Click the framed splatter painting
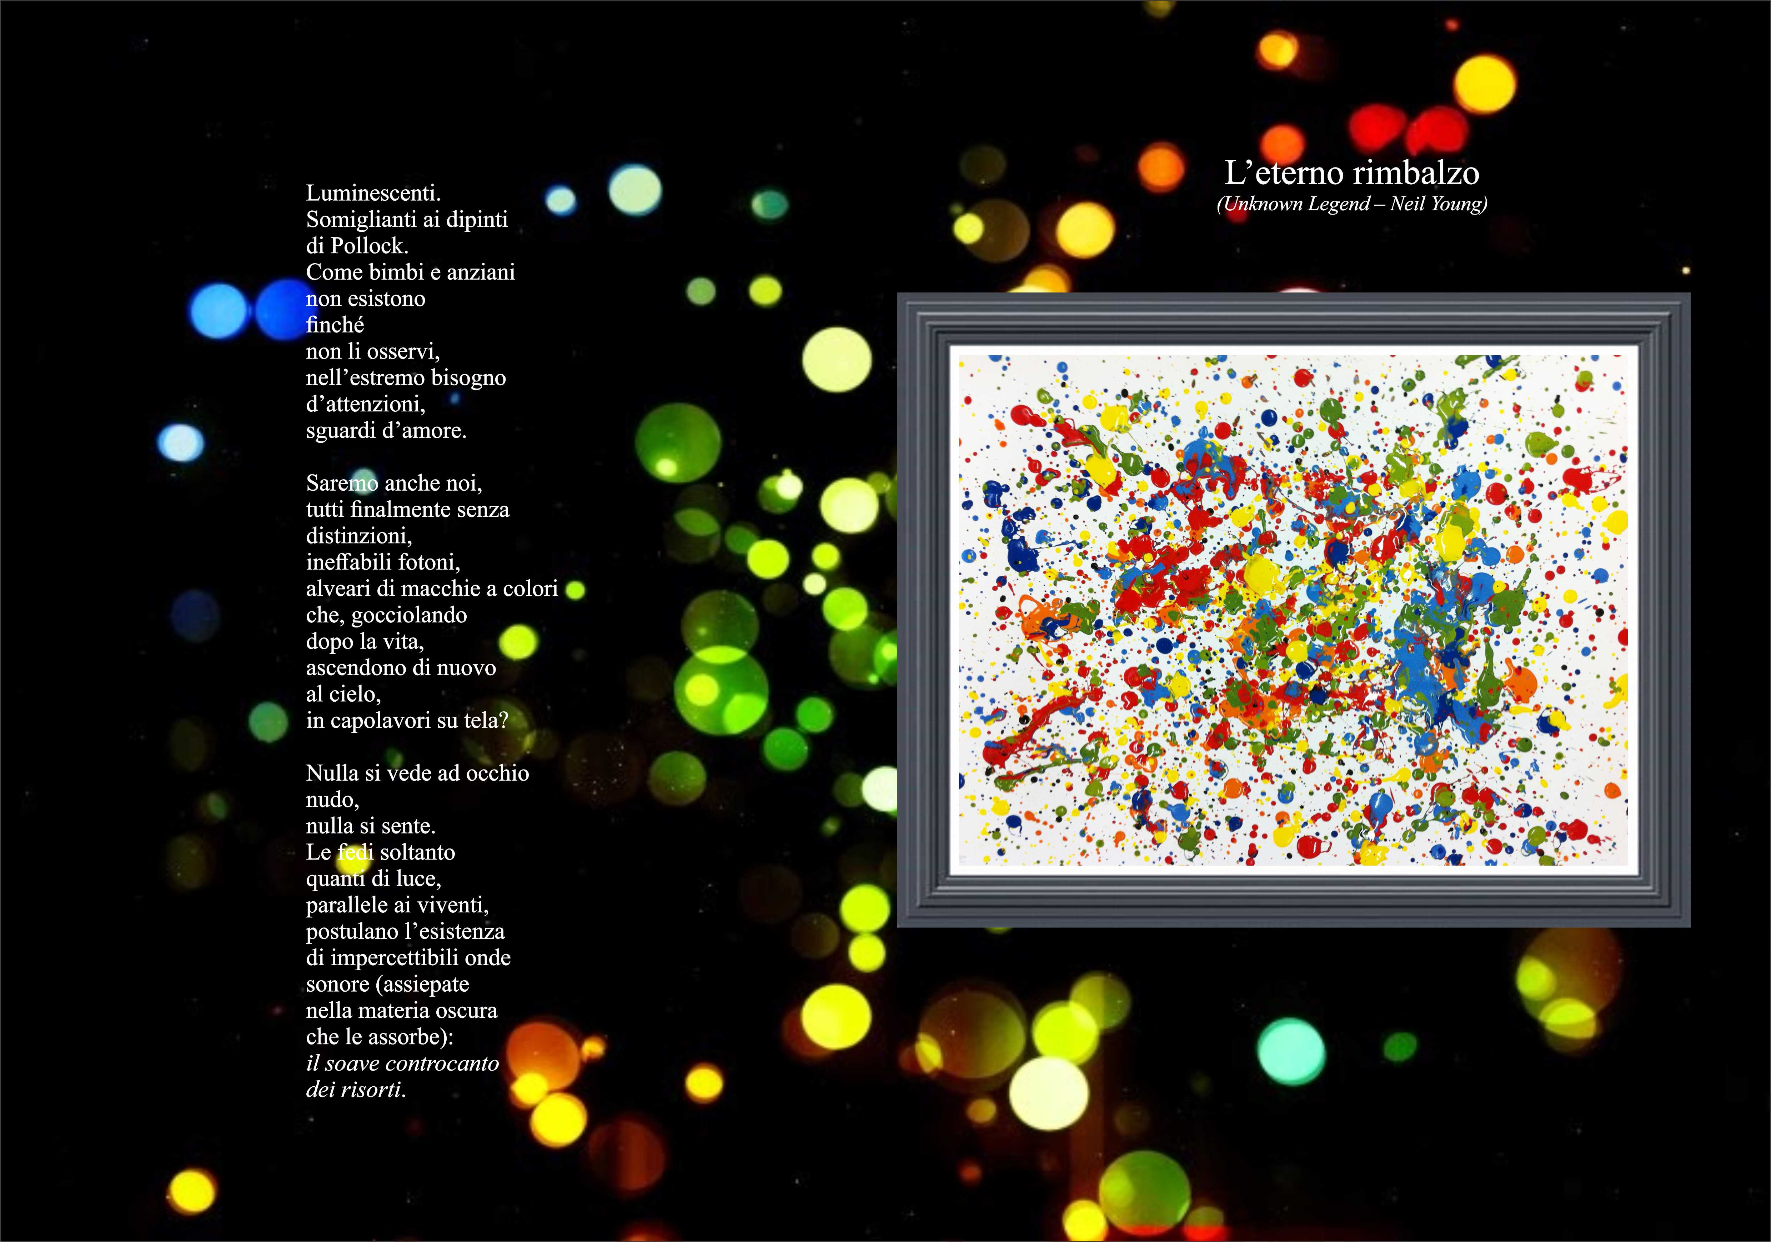1771x1242 pixels. (1293, 610)
